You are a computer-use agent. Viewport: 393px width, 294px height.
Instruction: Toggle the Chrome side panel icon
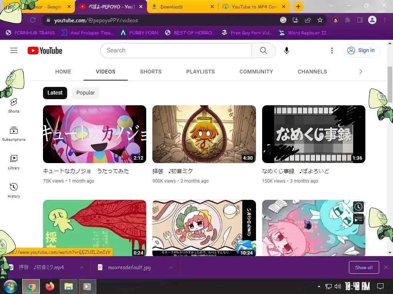pos(360,20)
